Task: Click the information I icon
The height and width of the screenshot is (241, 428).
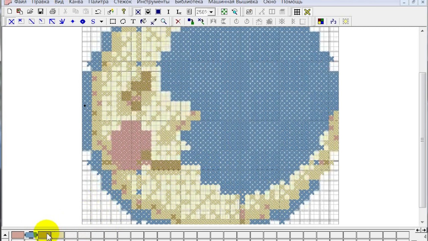Action: click(x=168, y=12)
